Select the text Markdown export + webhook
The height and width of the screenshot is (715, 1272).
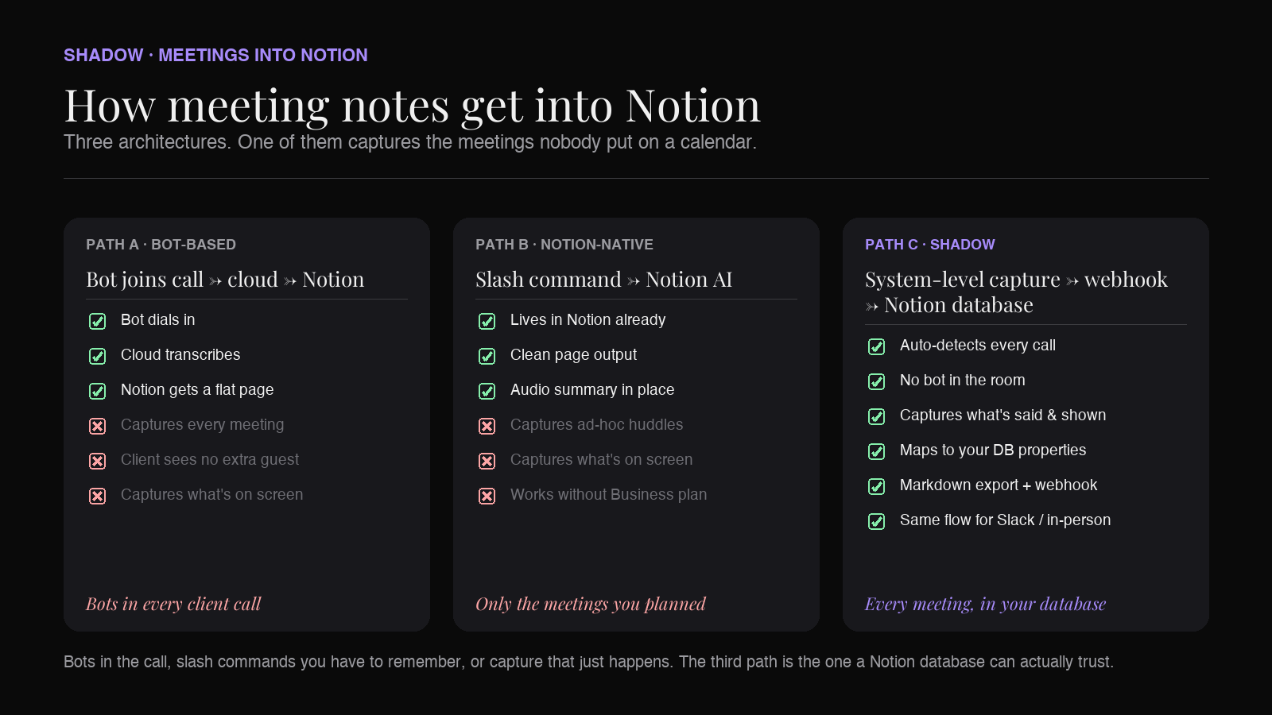tap(999, 485)
